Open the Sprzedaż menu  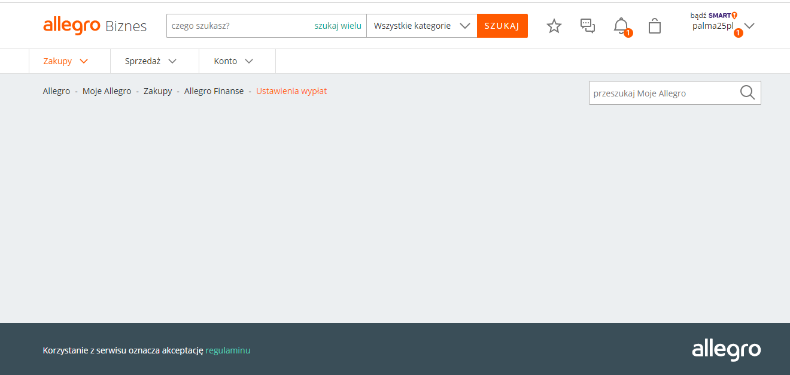(151, 61)
